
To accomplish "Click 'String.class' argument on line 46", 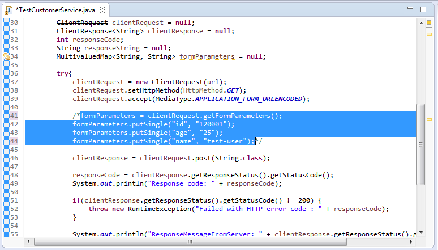I will 239,158.
